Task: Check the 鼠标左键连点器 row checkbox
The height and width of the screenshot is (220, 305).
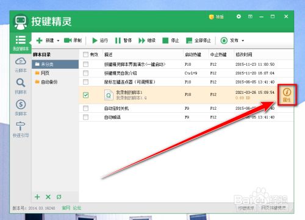Action: point(85,82)
